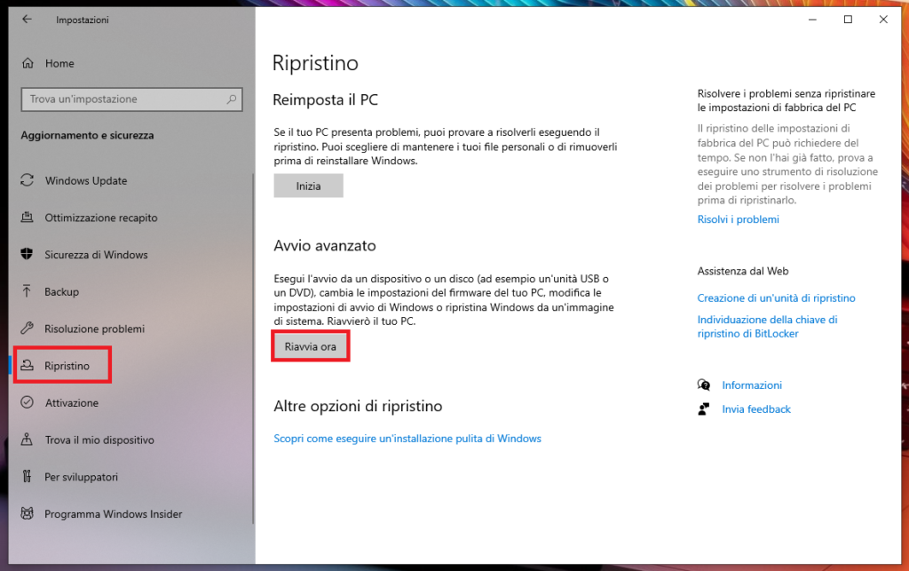Image resolution: width=909 pixels, height=571 pixels.
Task: Click the sidebar vertical scrollbar
Action: point(253,348)
